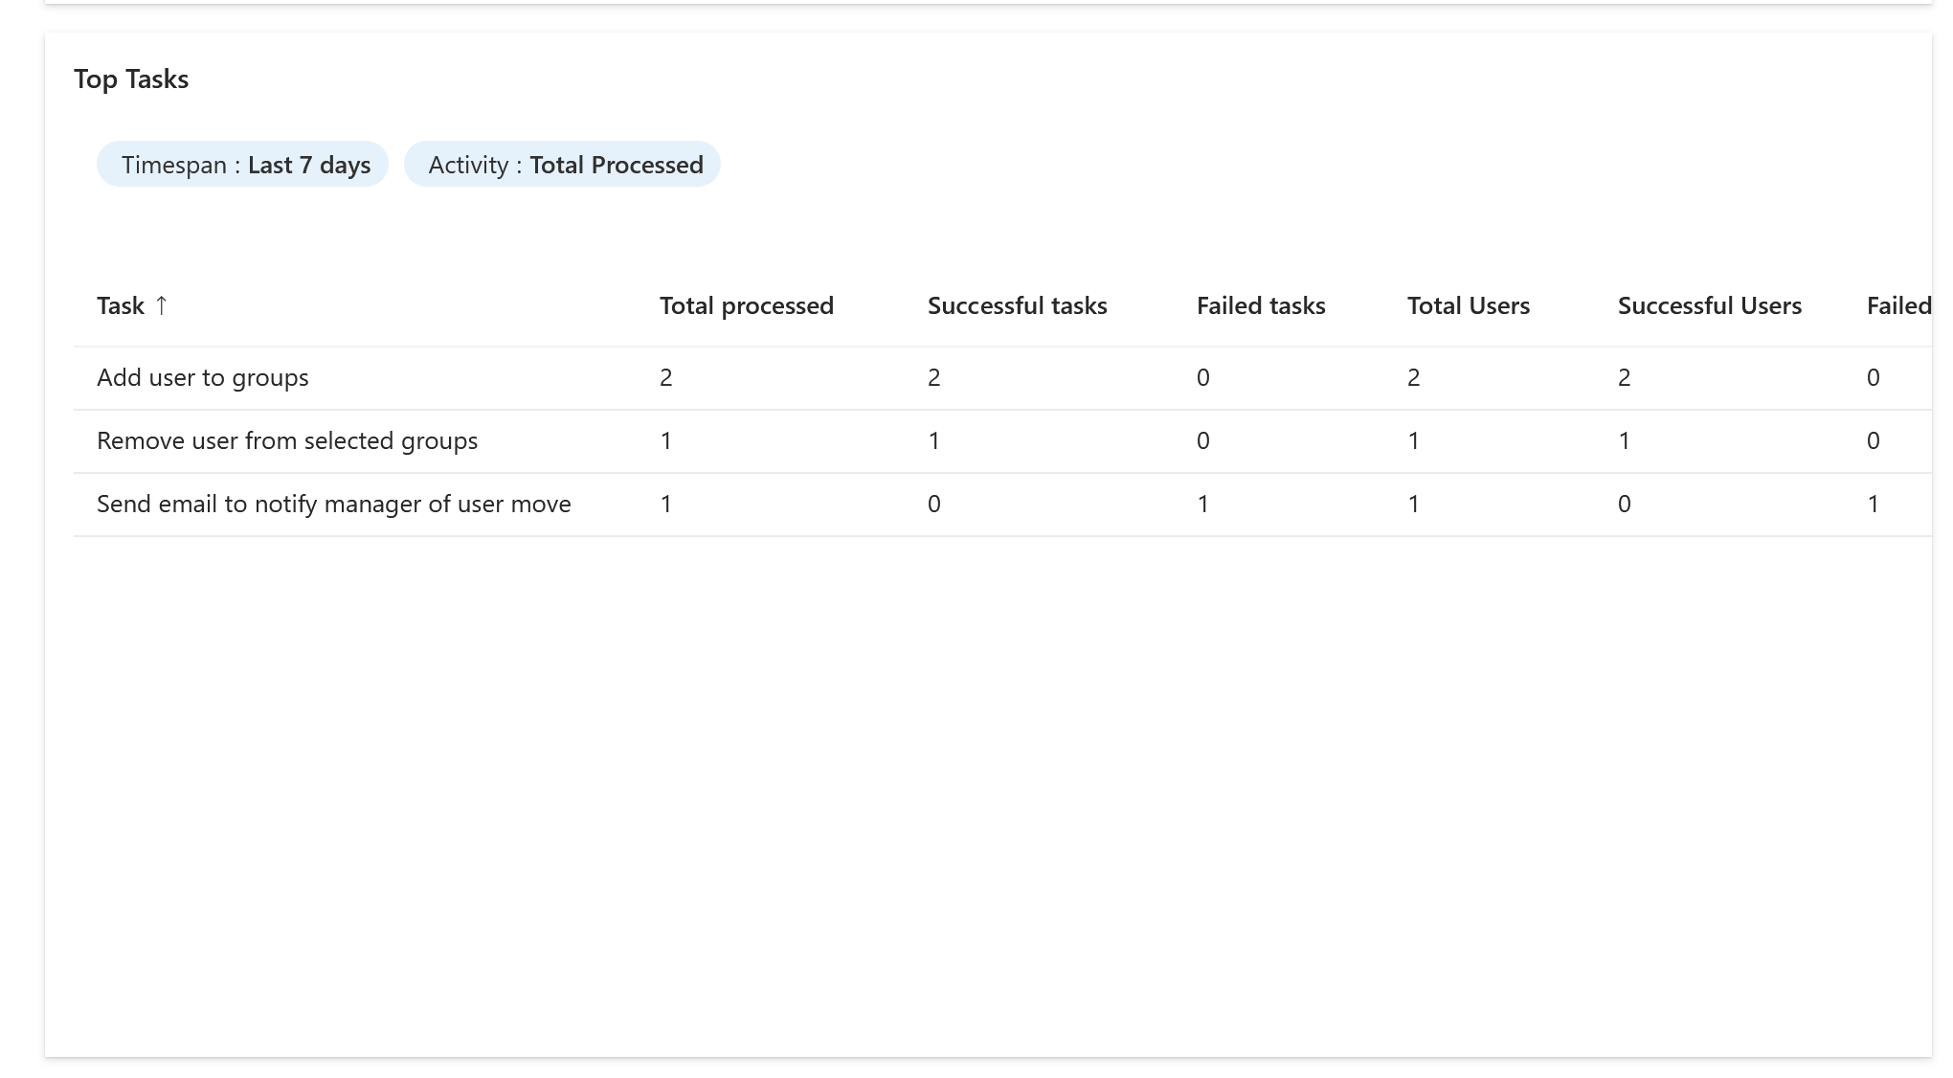Click Failed tasks value 1 for Send email row
The width and height of the screenshot is (1953, 1078).
[x=1203, y=505]
